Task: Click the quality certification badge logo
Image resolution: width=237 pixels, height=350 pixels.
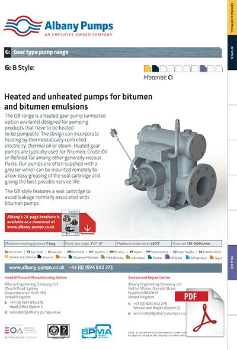Action: tap(58, 331)
